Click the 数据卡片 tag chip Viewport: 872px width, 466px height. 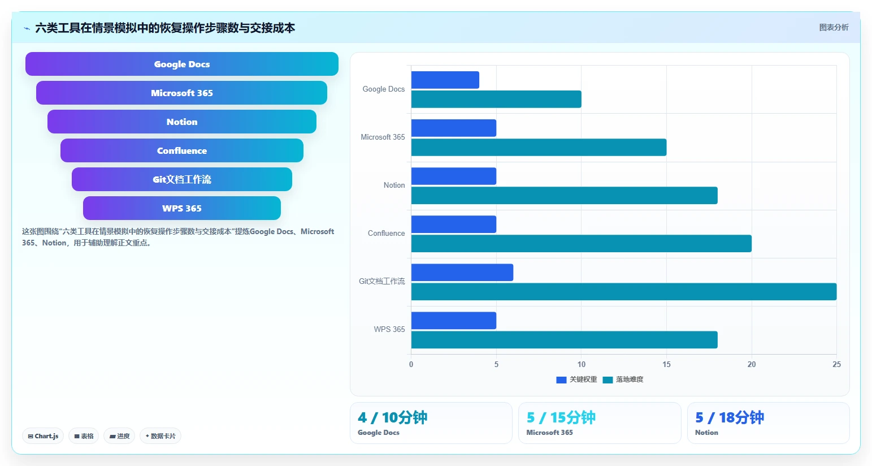tap(160, 436)
